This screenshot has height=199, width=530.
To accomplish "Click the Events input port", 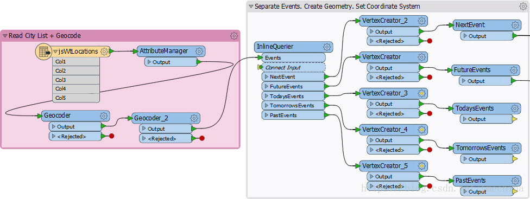I will [293, 57].
